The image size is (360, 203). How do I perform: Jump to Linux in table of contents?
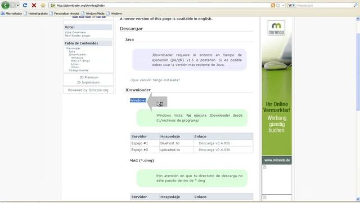(x=75, y=64)
